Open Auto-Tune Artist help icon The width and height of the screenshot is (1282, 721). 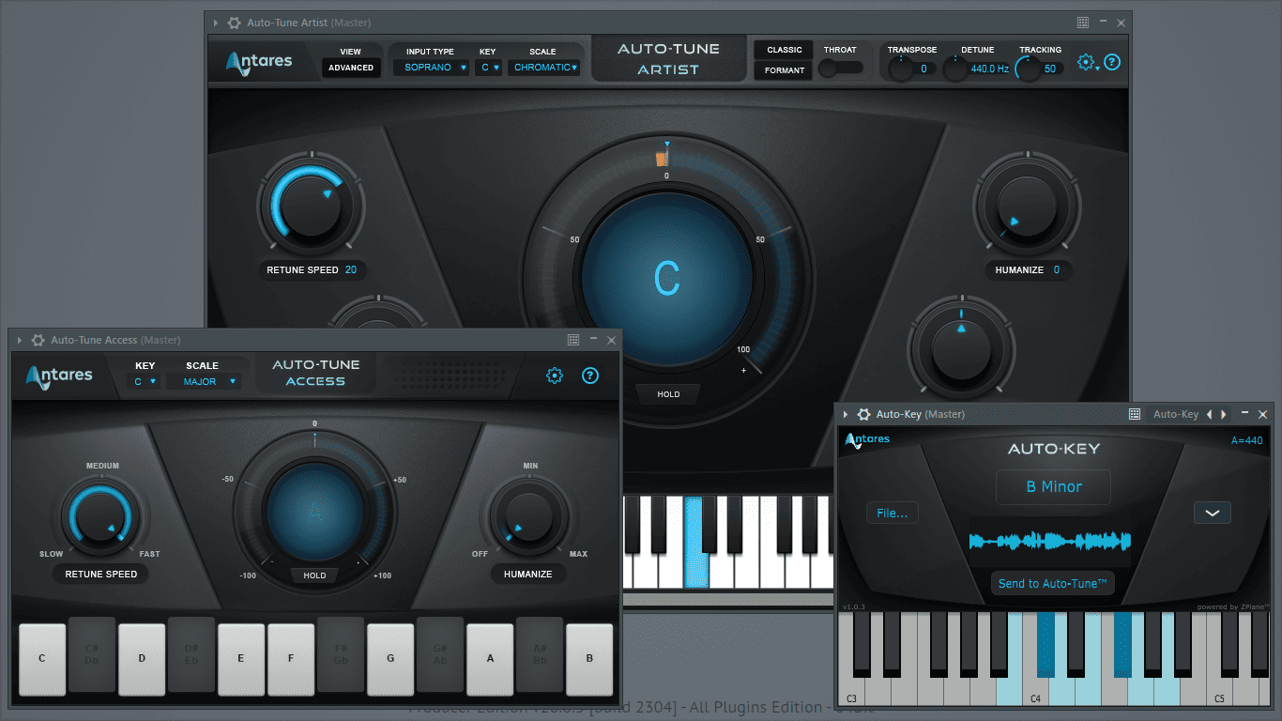(1112, 62)
